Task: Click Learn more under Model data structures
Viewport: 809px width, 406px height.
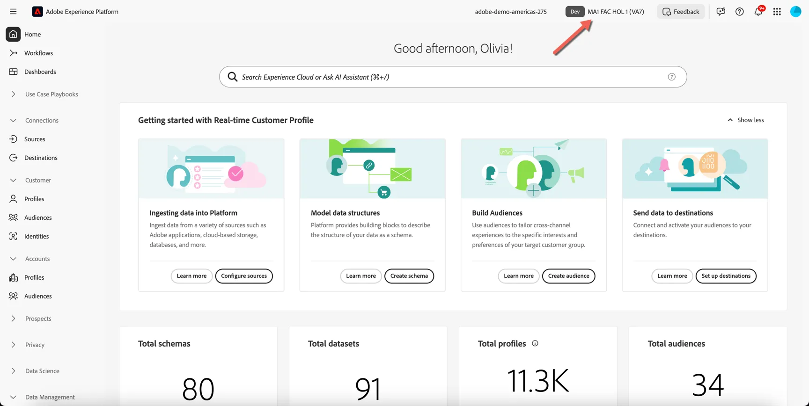Action: pos(361,276)
